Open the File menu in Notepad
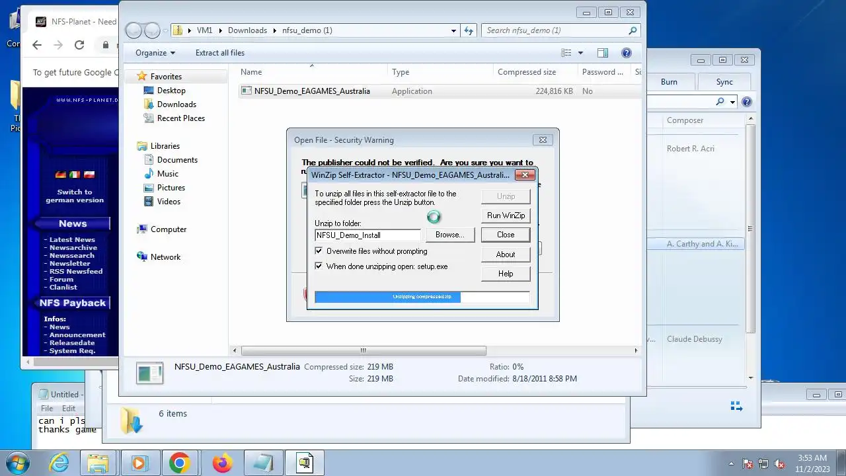The width and height of the screenshot is (846, 476). click(x=47, y=409)
